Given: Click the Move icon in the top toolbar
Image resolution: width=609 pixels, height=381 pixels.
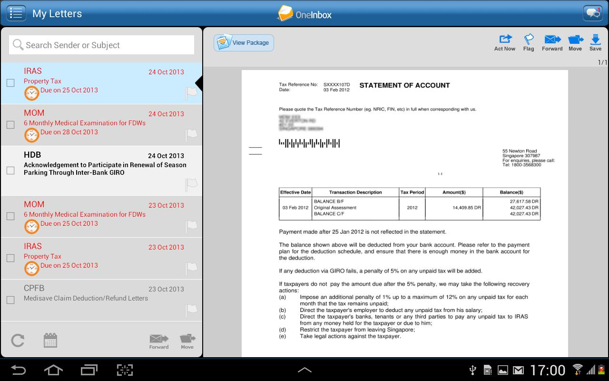Looking at the screenshot, I should [575, 43].
